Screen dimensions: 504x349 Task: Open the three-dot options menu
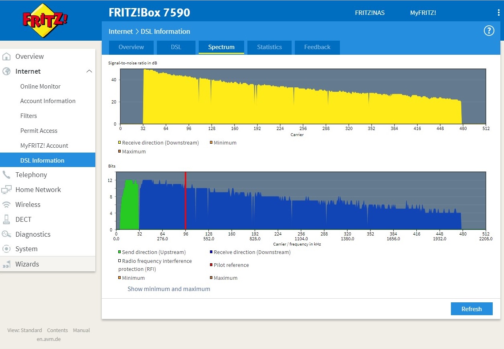(499, 12)
